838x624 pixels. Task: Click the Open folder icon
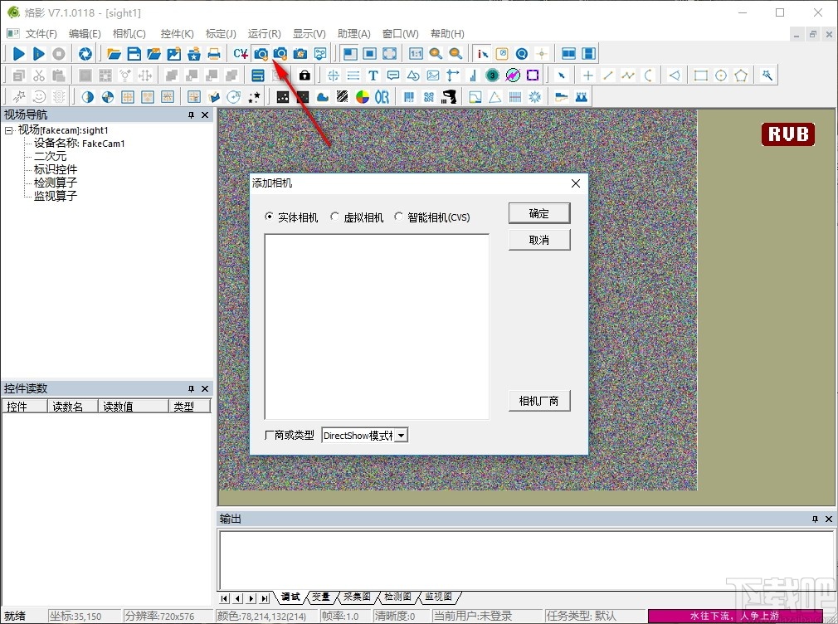[114, 53]
